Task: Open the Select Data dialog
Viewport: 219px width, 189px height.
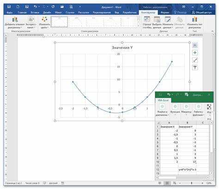Action: coord(157,23)
